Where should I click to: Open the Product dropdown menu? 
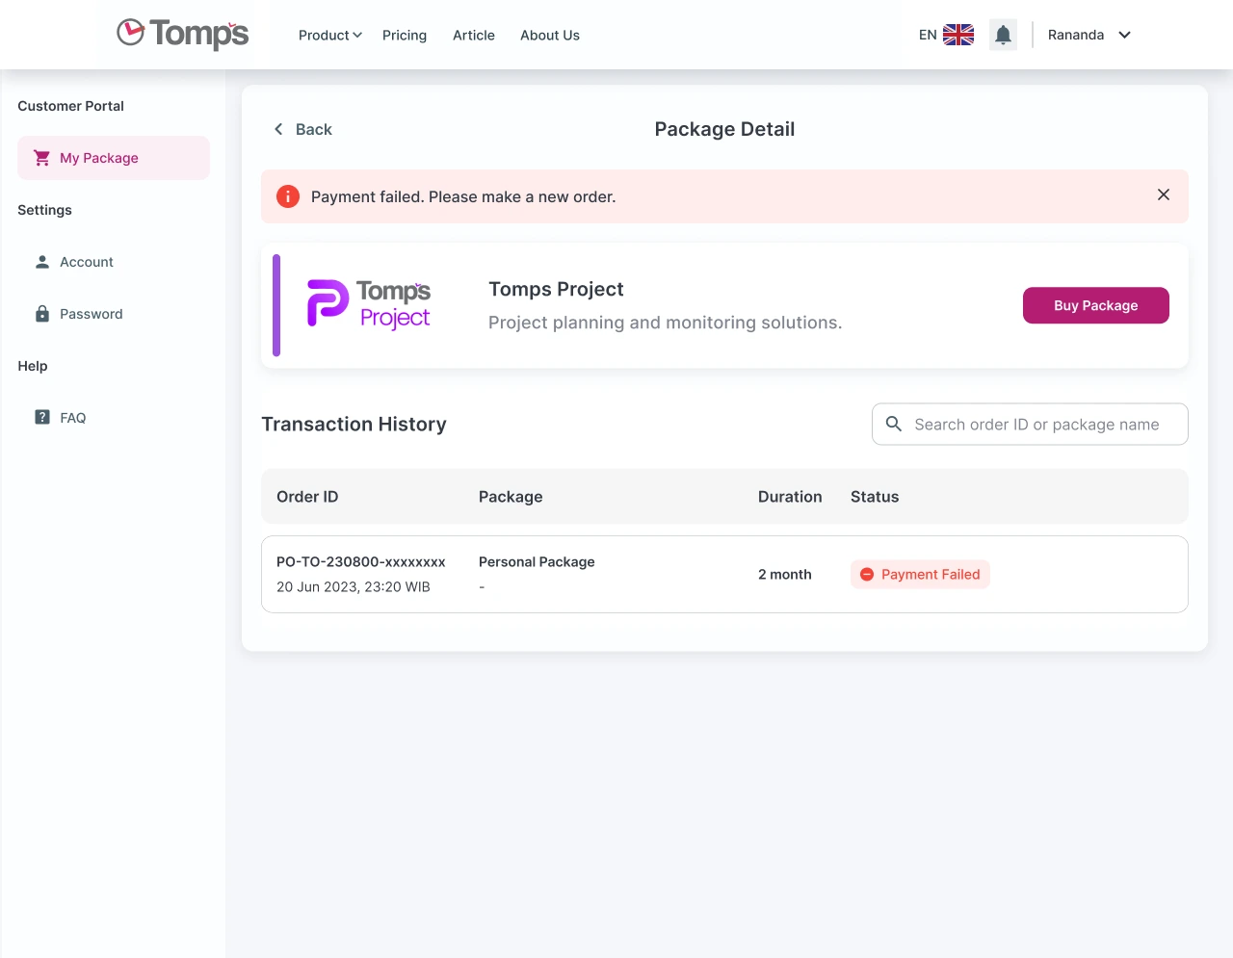click(x=329, y=35)
